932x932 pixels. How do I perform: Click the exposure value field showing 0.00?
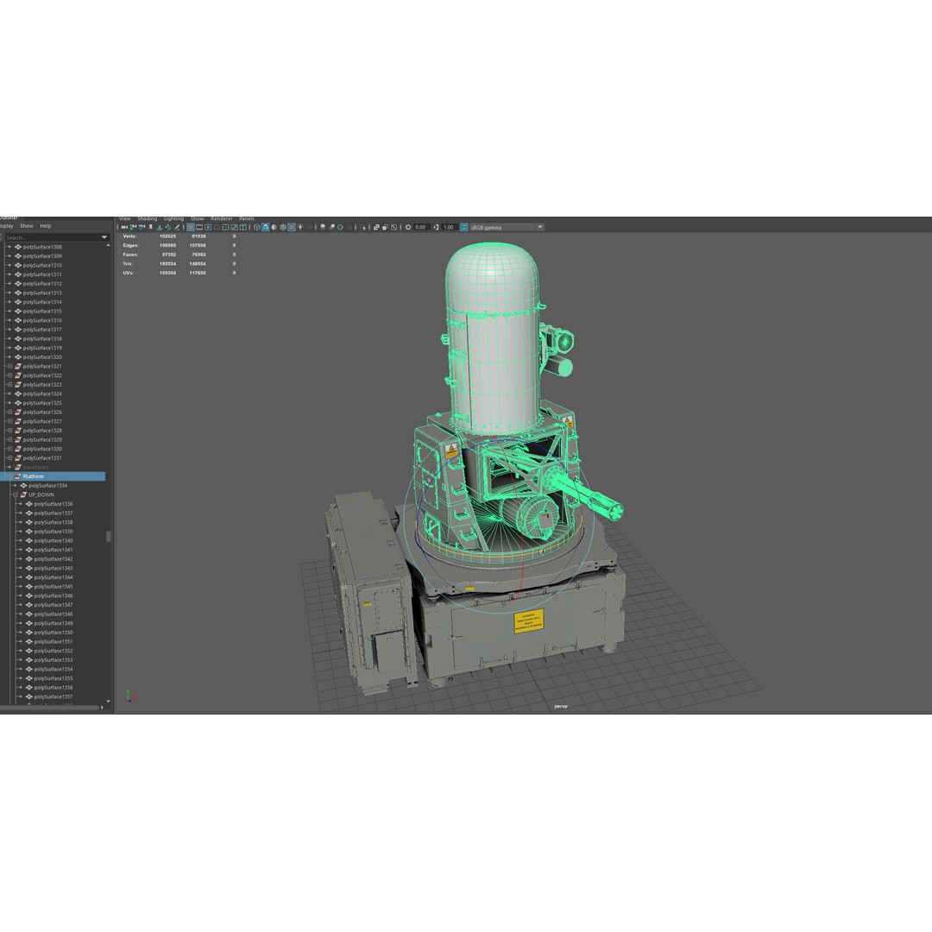421,227
